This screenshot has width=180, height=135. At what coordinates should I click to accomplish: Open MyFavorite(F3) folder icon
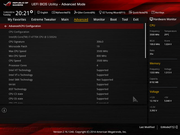tap(53, 12)
